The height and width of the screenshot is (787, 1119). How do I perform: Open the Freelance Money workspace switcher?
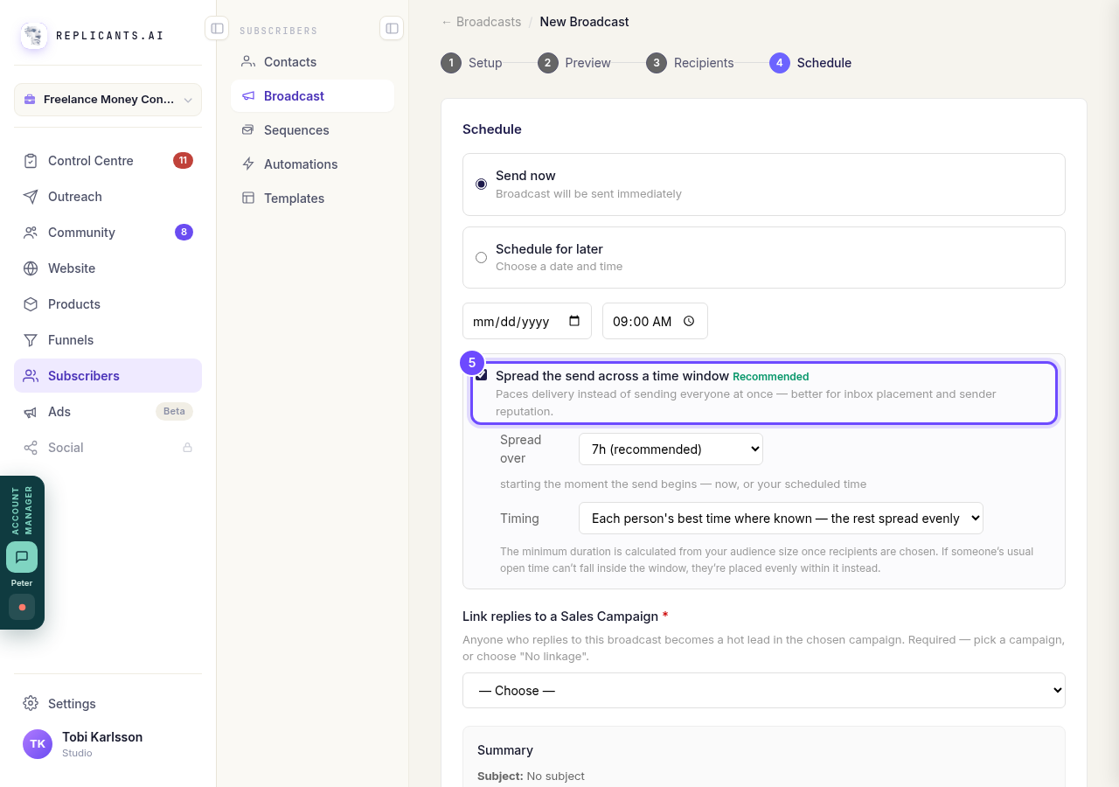tap(108, 100)
